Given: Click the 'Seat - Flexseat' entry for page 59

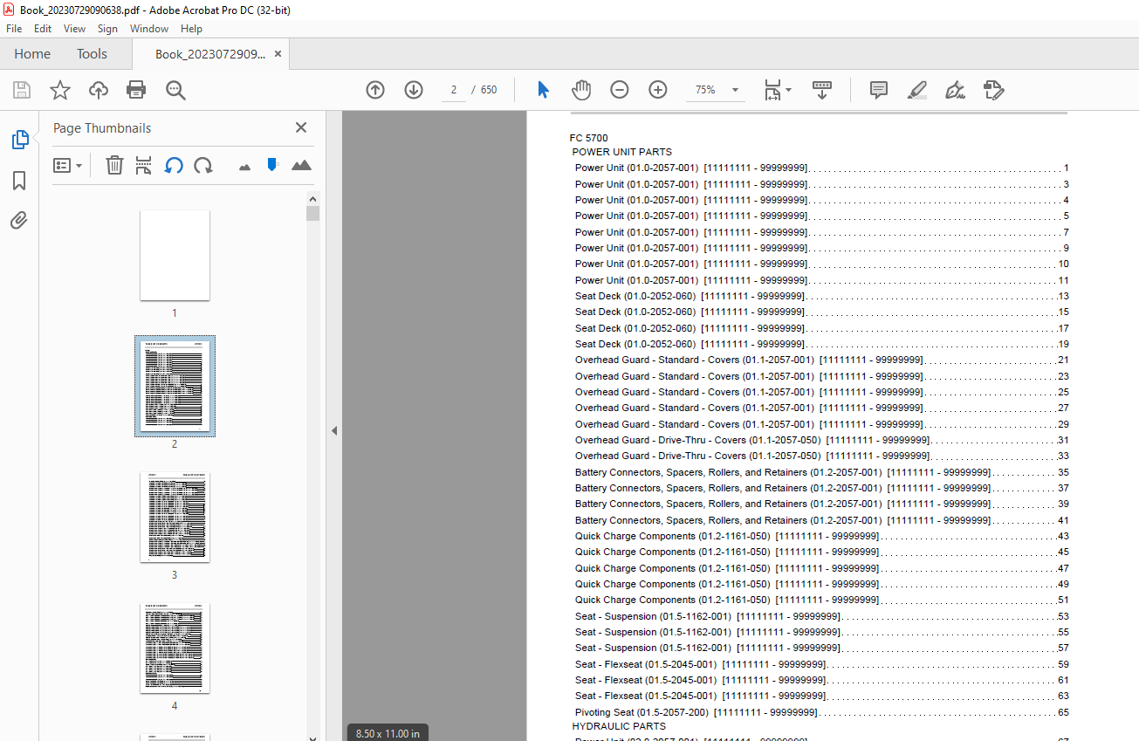Looking at the screenshot, I should tap(821, 664).
